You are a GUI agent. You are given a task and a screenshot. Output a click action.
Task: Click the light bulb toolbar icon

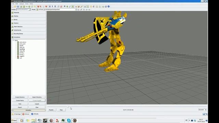click(91, 6)
